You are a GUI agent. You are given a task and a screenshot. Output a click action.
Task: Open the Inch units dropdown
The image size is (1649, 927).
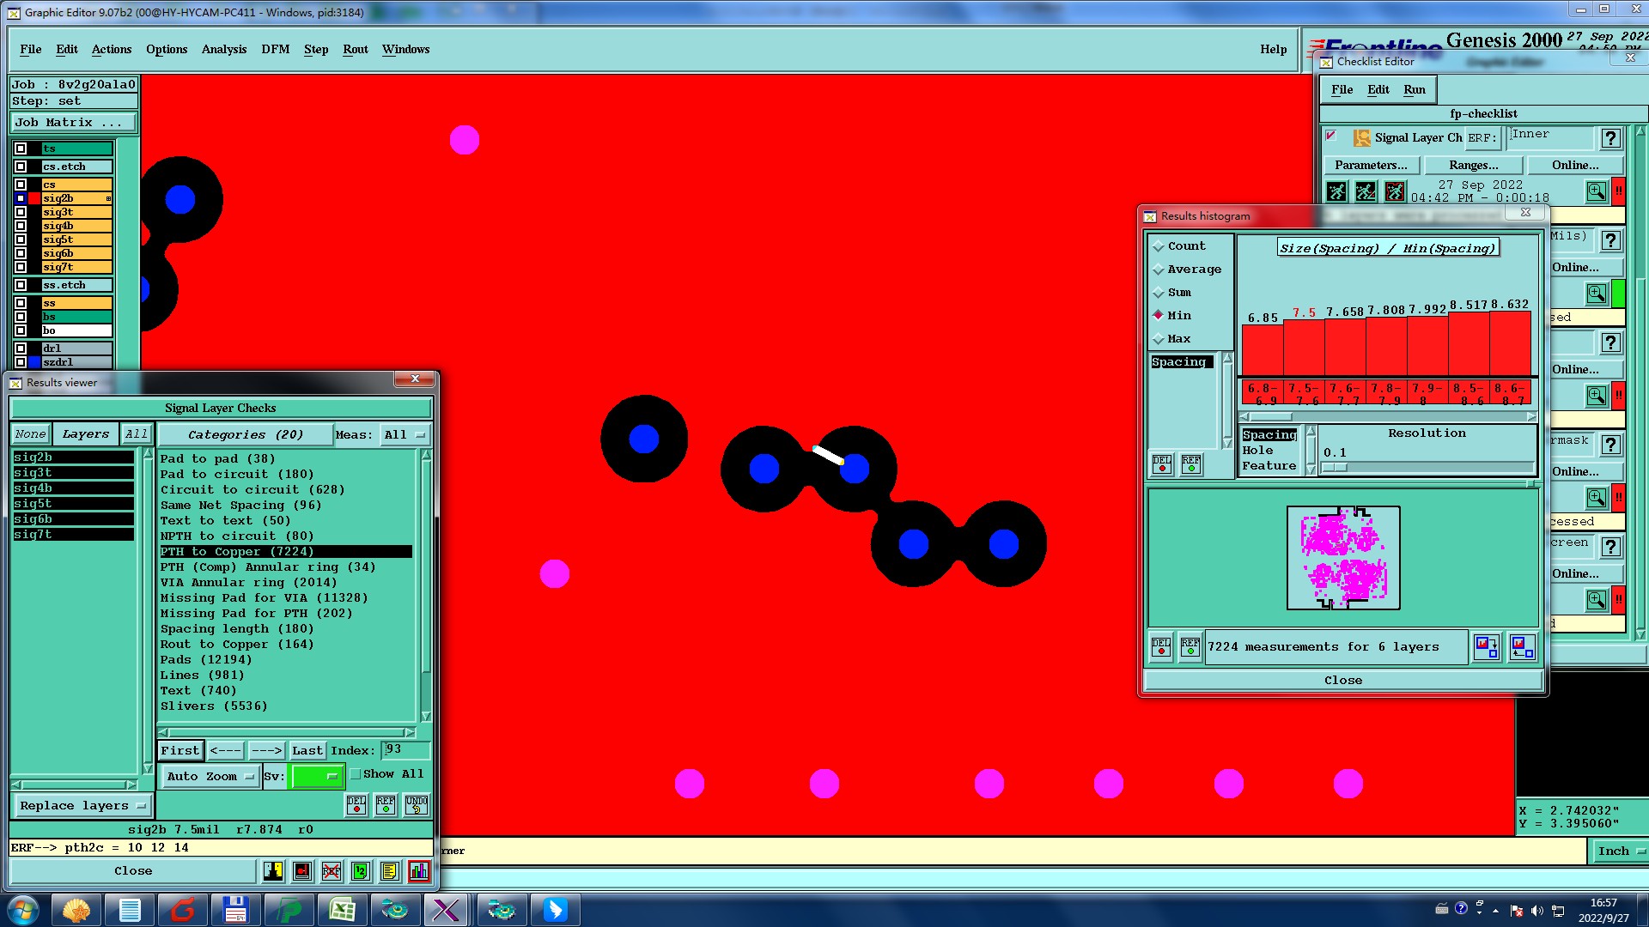[1620, 851]
